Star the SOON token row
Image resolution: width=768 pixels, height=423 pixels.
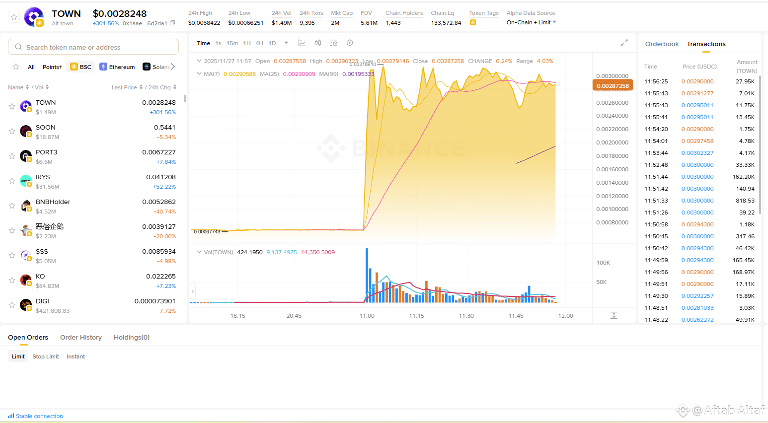tap(12, 131)
